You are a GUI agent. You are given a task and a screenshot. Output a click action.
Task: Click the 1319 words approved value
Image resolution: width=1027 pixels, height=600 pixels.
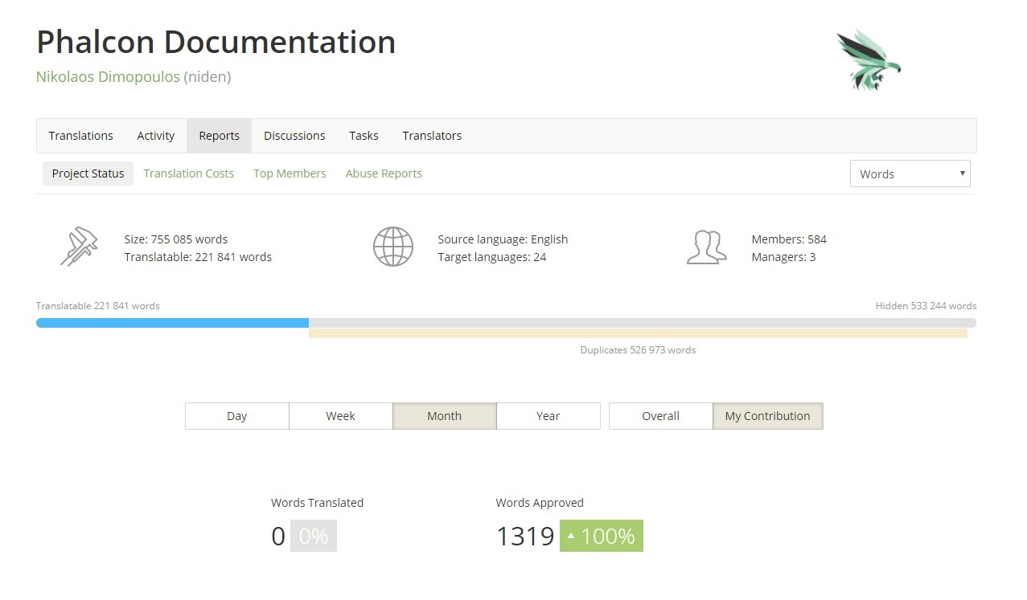524,536
